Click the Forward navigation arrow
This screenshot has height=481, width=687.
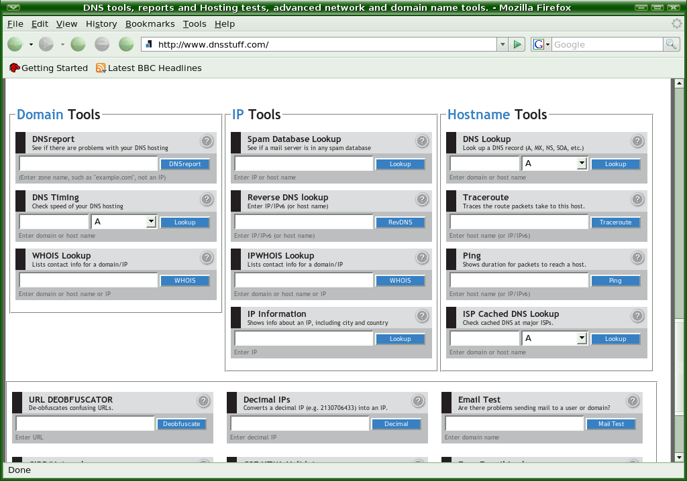46,44
